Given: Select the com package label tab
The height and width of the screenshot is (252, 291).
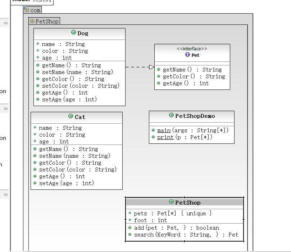Looking at the screenshot, I should click(x=32, y=10).
